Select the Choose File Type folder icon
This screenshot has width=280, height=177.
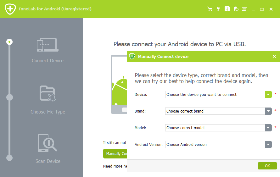[x=48, y=93]
